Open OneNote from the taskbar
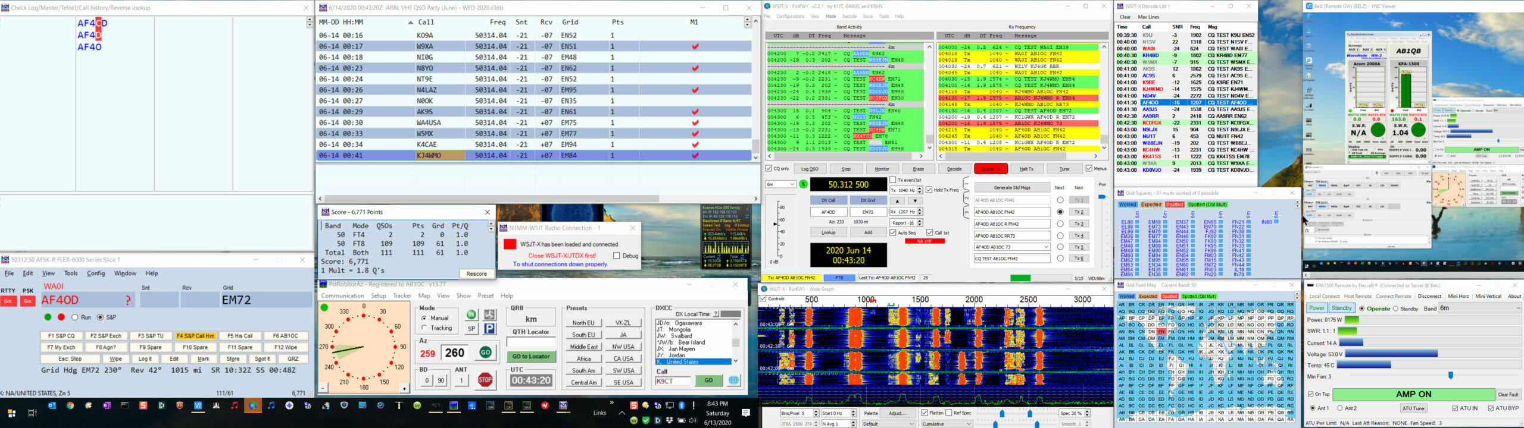1524x428 pixels. coord(107,405)
